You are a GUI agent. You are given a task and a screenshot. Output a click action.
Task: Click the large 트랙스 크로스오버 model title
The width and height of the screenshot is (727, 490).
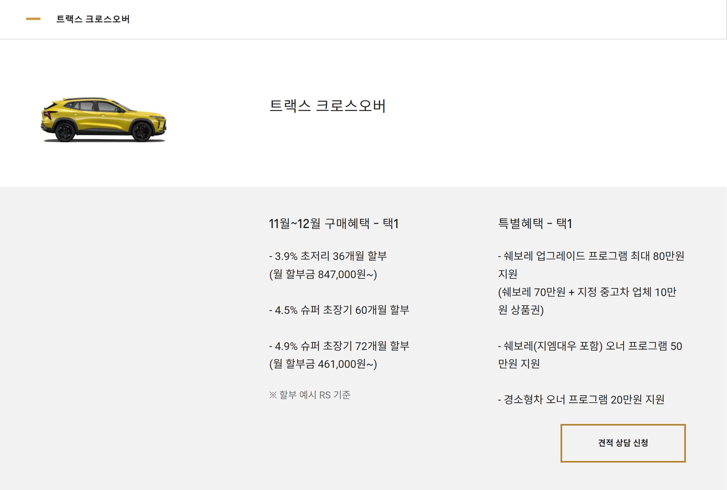point(327,106)
